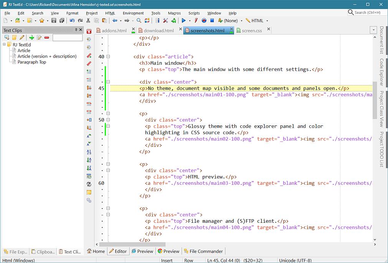This screenshot has height=263, width=388.
Task: Click the yellow sticky note icon in editor sidebar
Action: pos(89,192)
